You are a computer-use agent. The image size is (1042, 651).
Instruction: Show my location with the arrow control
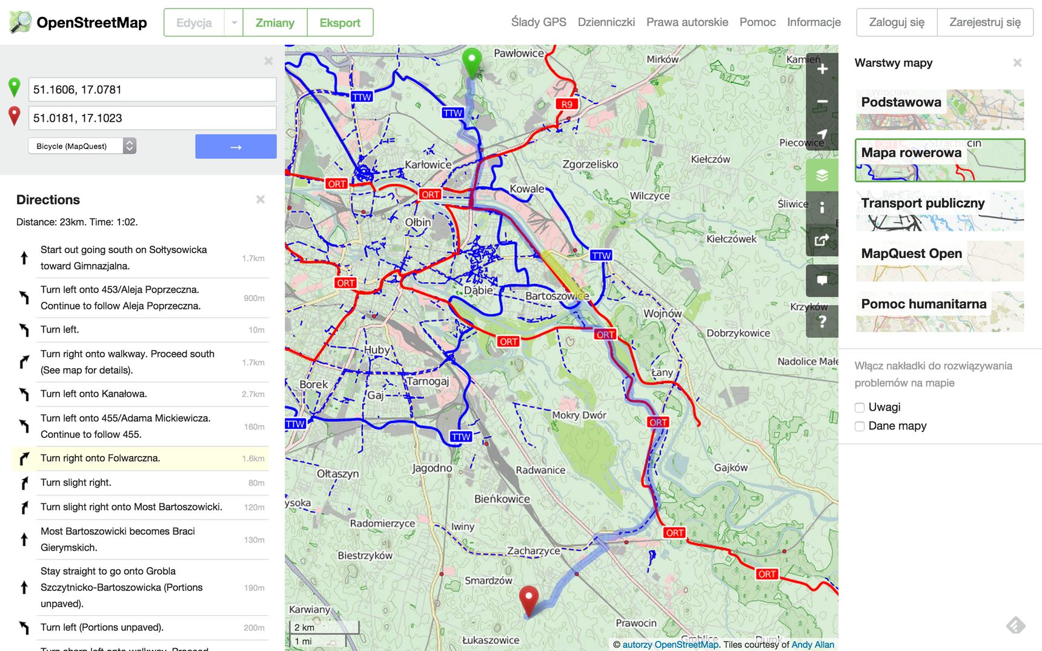point(822,134)
